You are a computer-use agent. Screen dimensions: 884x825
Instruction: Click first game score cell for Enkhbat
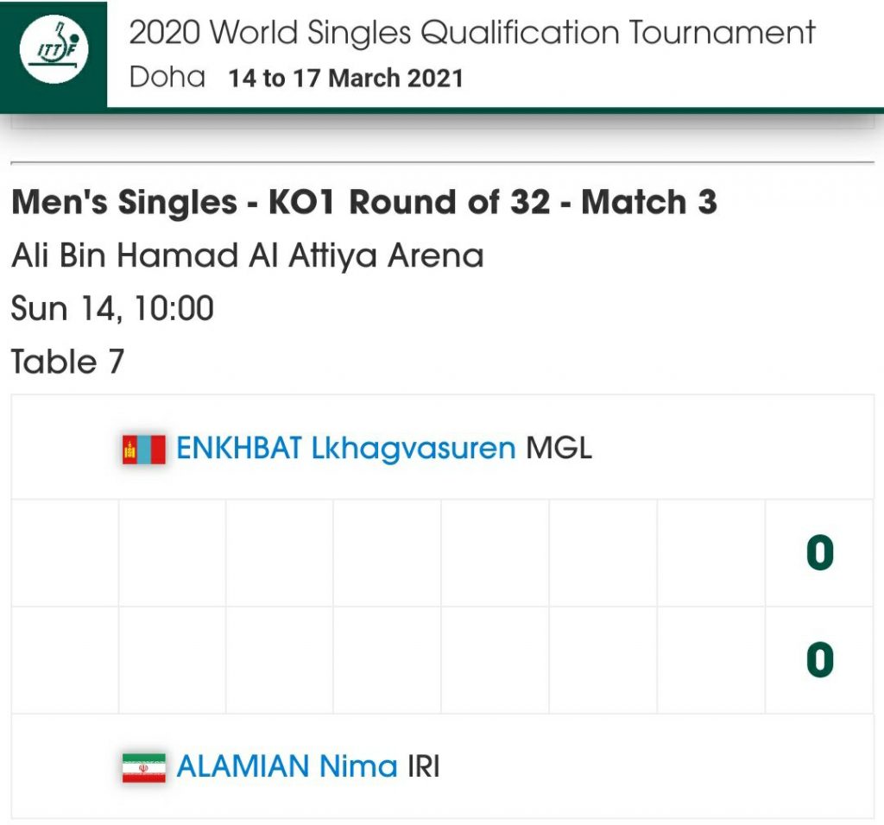(x=65, y=553)
